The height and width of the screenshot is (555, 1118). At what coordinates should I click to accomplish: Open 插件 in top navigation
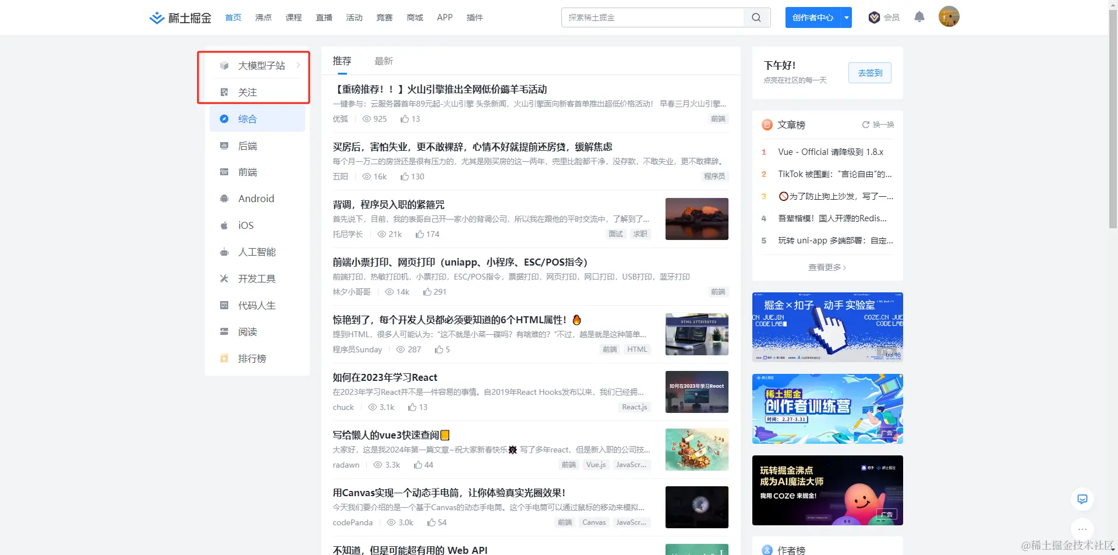point(475,17)
